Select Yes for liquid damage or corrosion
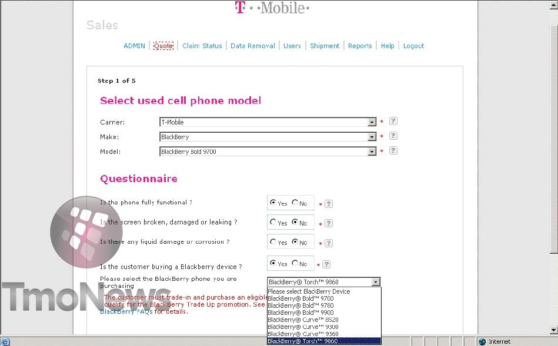The height and width of the screenshot is (346, 558). 273,242
